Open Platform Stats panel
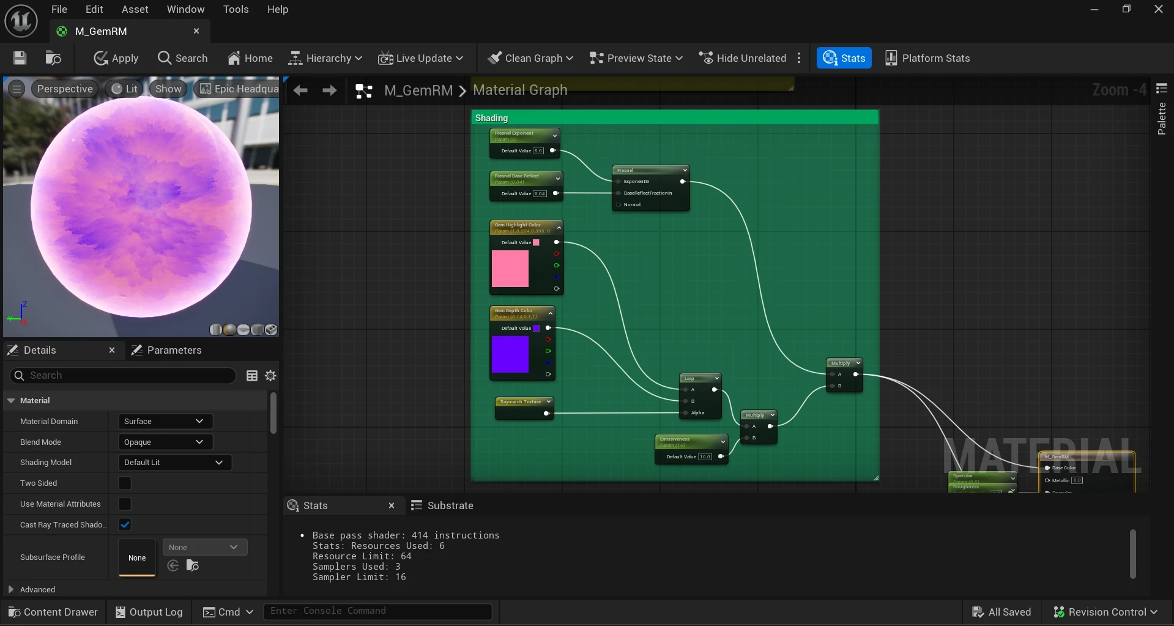The width and height of the screenshot is (1174, 626). pos(927,58)
